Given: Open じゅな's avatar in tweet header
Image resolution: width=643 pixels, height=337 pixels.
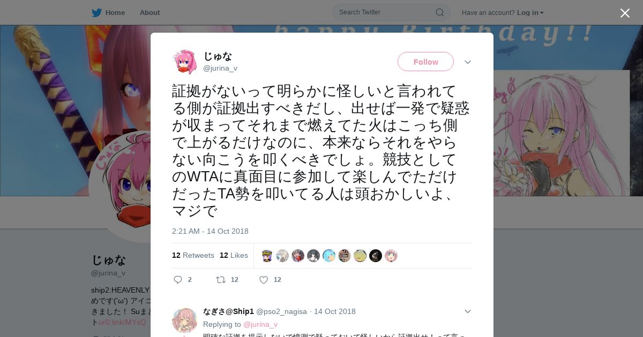Looking at the screenshot, I should pyautogui.click(x=185, y=62).
